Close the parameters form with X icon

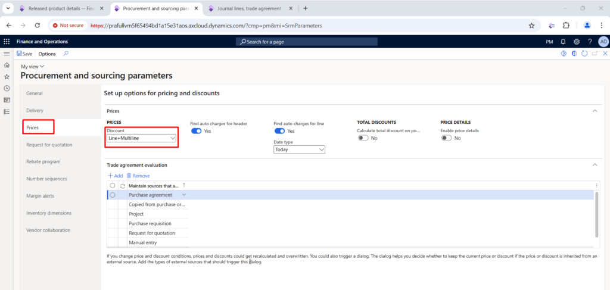click(605, 54)
